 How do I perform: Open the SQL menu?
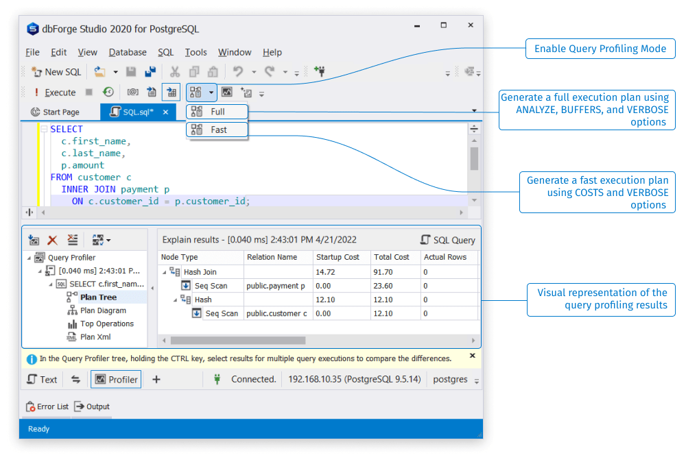pyautogui.click(x=166, y=52)
